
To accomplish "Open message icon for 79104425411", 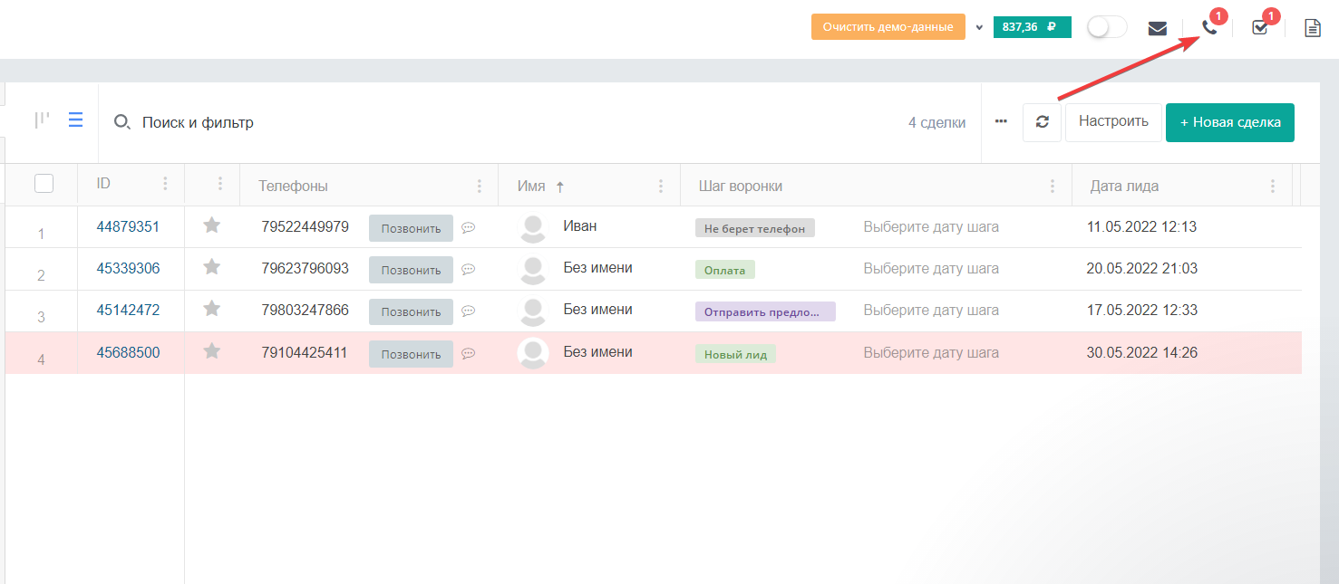I will click(468, 354).
